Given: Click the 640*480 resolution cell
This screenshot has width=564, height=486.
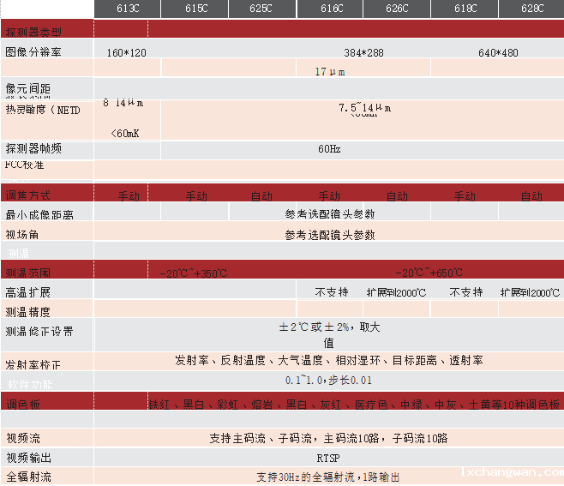Looking at the screenshot, I should point(498,53).
